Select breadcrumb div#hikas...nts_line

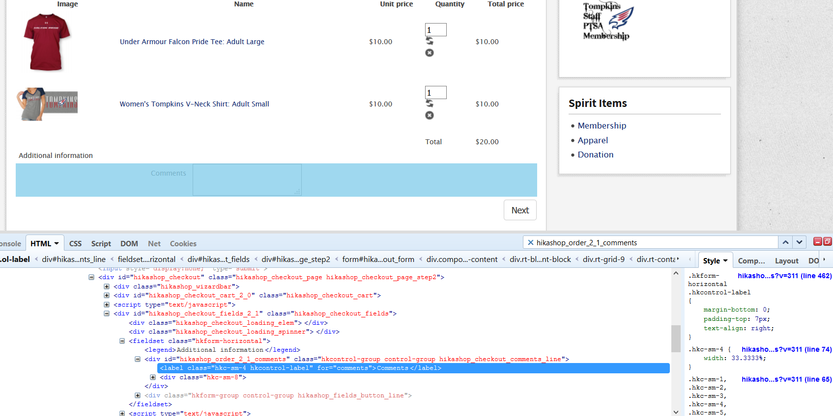(x=74, y=259)
